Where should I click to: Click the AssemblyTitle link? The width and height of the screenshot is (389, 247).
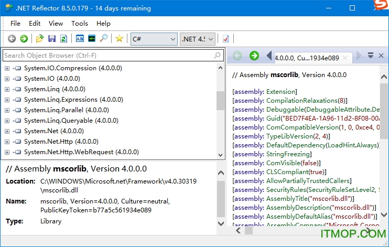287,199
